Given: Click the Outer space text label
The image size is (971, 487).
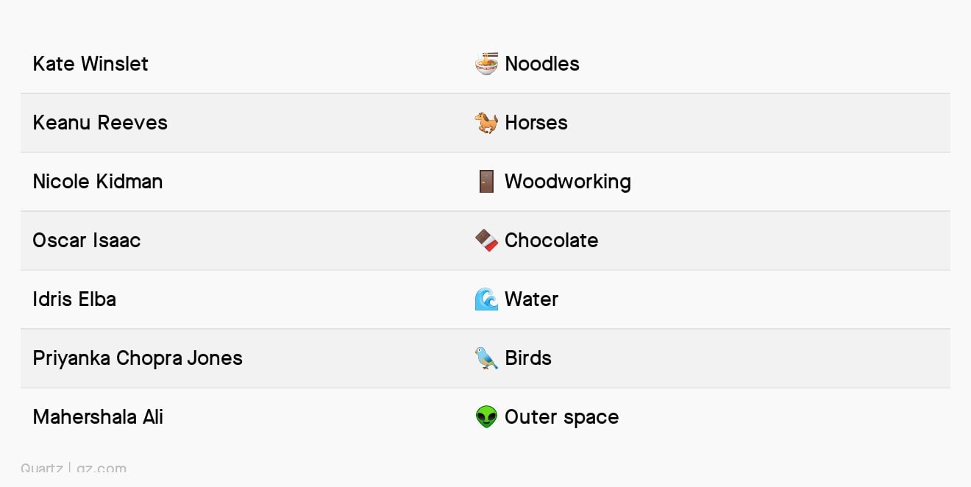Looking at the screenshot, I should tap(562, 417).
